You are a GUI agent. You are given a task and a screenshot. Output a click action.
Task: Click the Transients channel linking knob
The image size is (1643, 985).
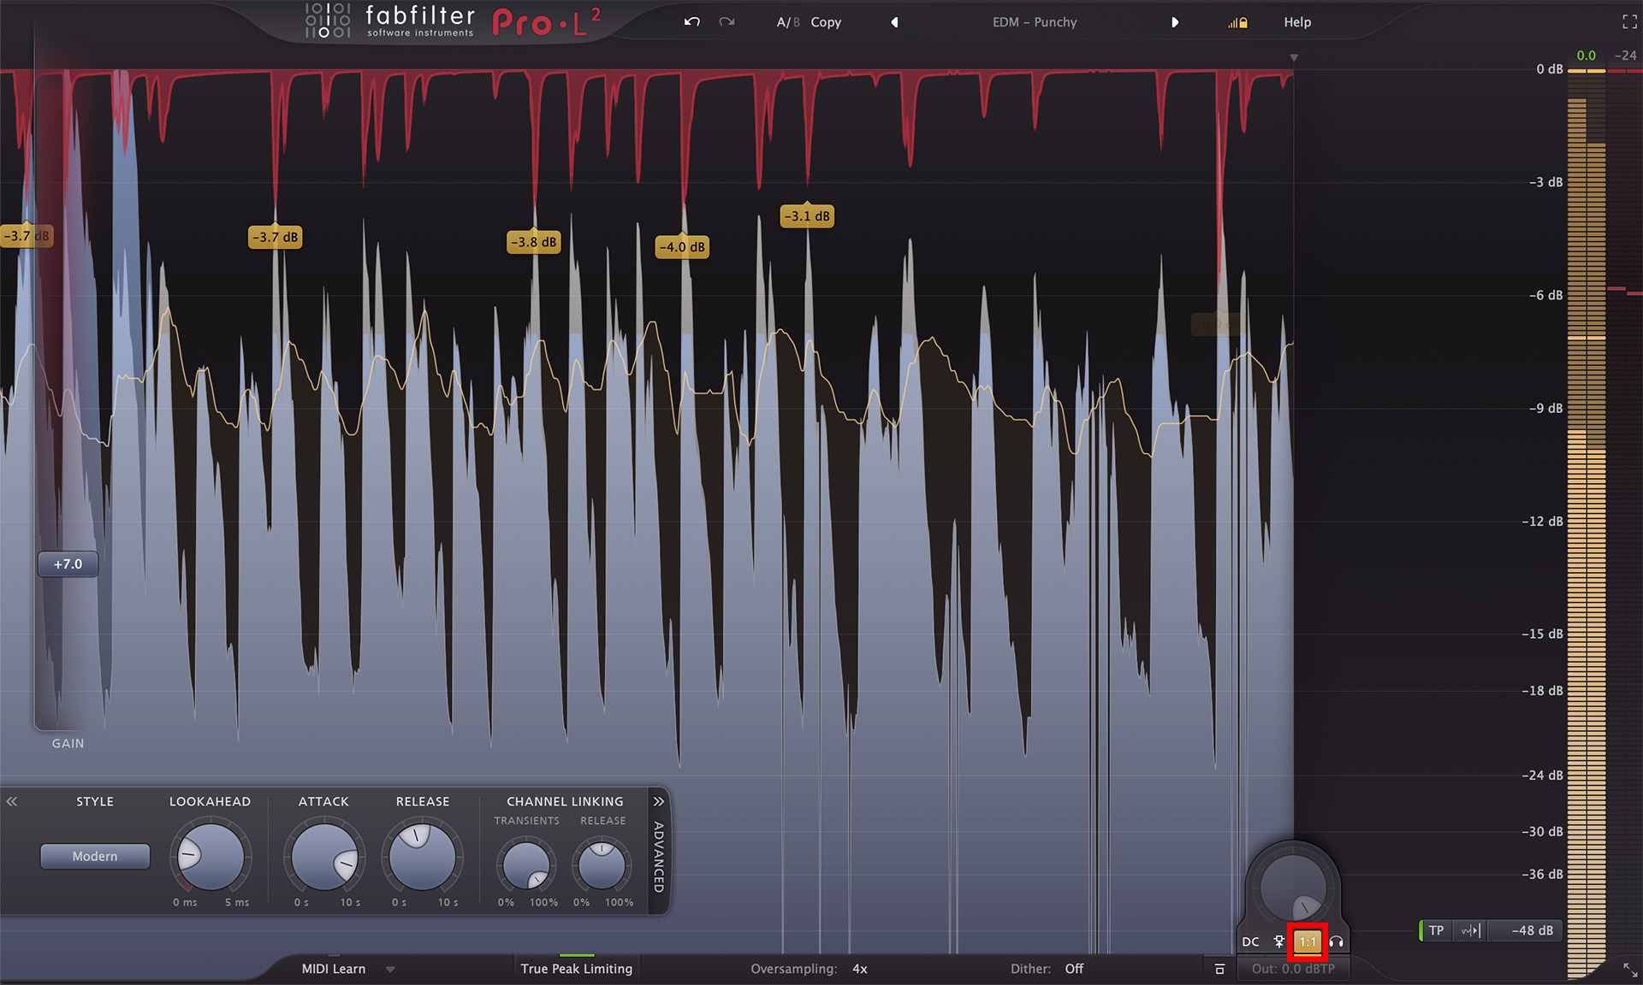coord(525,866)
